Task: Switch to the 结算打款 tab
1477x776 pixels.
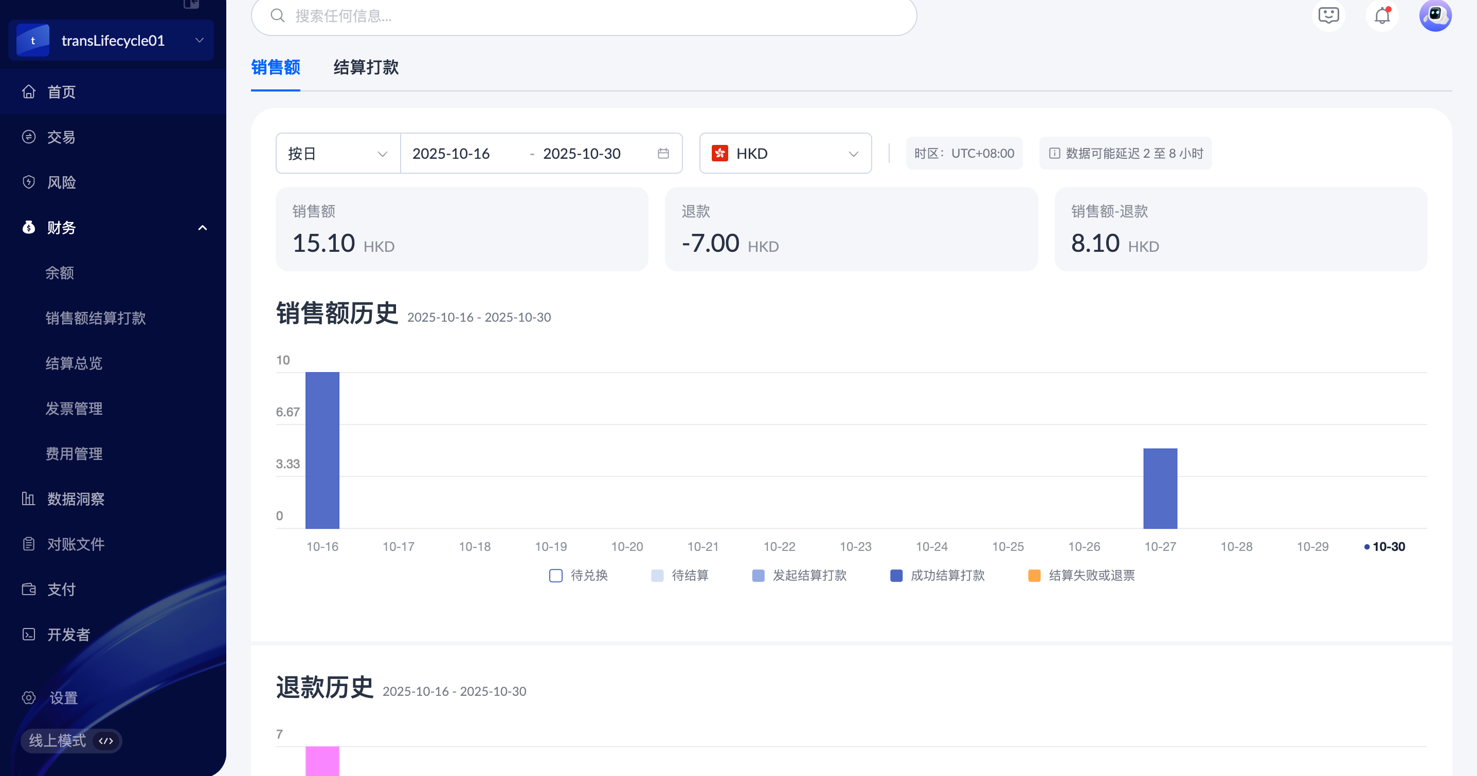Action: (366, 68)
